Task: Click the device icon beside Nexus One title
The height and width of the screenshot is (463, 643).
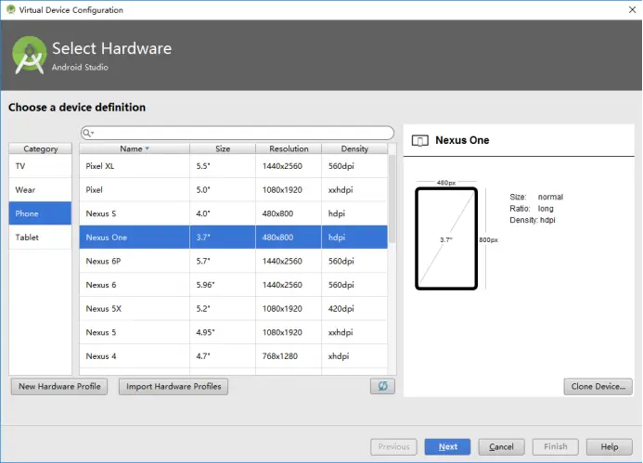Action: (x=420, y=141)
